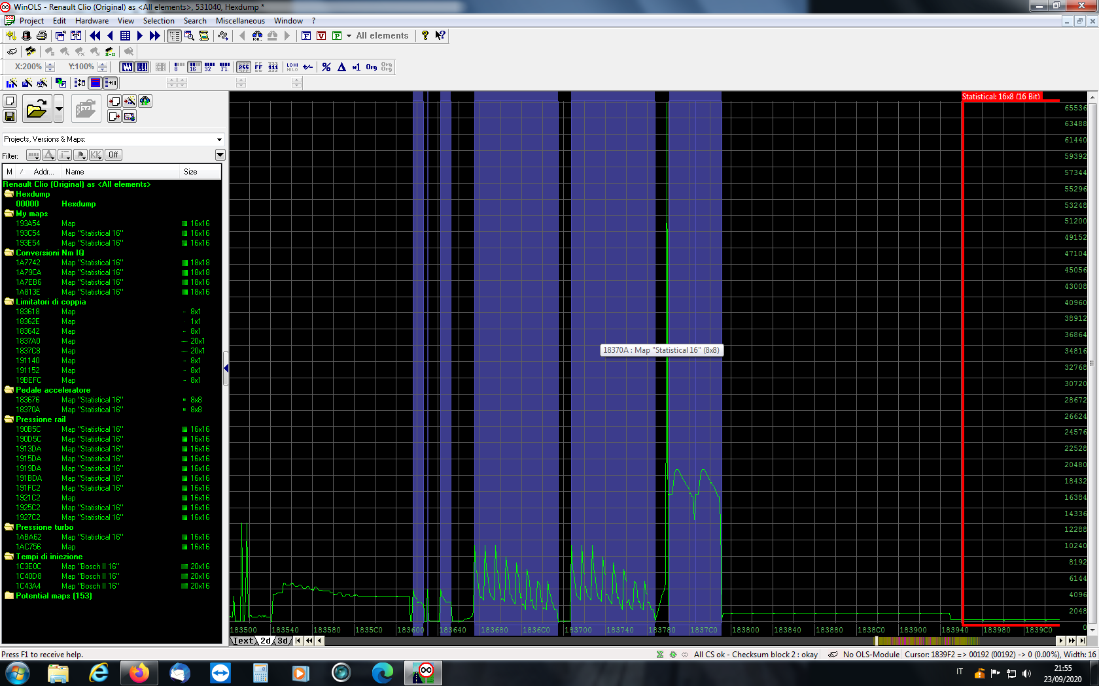Click the Org original values icon
The image size is (1099, 686).
[372, 67]
